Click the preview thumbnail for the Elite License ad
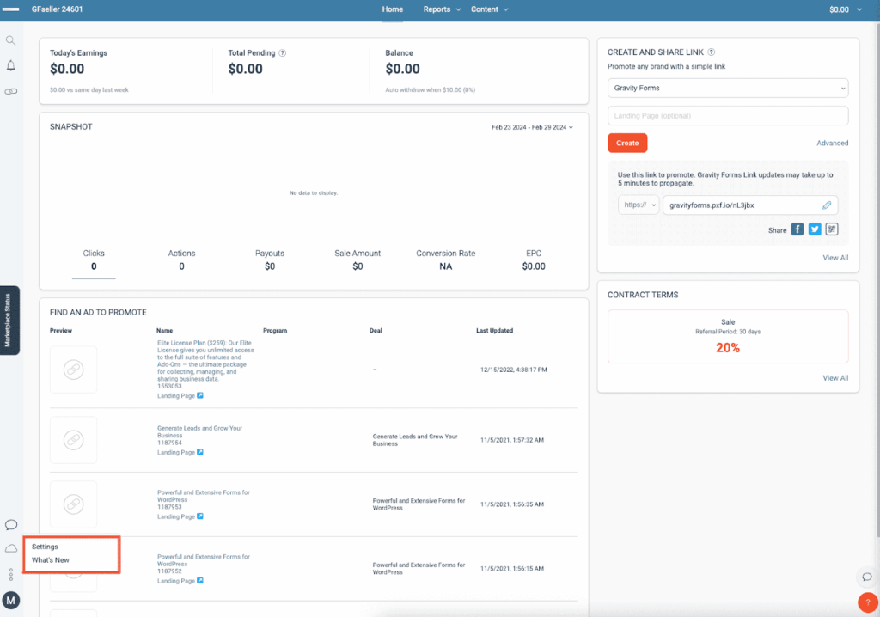 74,370
